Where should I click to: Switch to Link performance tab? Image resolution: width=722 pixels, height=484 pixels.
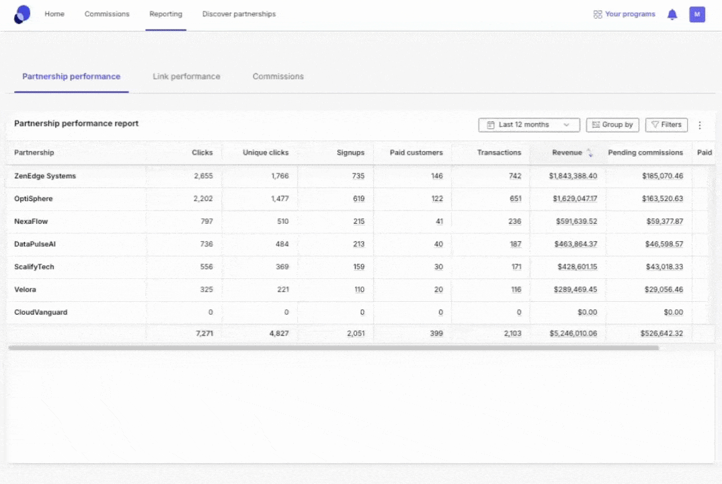pos(186,77)
